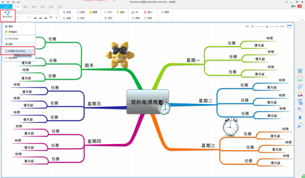Click 捕获 (Capture) view option
Image resolution: width=305 pixels, height=178 pixels.
11,26
